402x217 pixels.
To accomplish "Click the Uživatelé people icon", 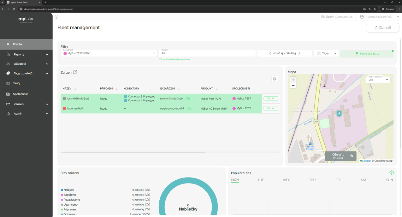I will pyautogui.click(x=8, y=64).
